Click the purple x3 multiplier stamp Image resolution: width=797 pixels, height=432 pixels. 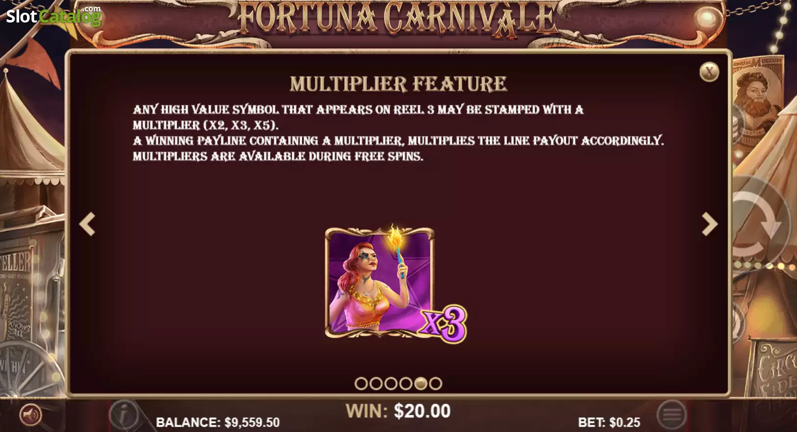coord(444,324)
